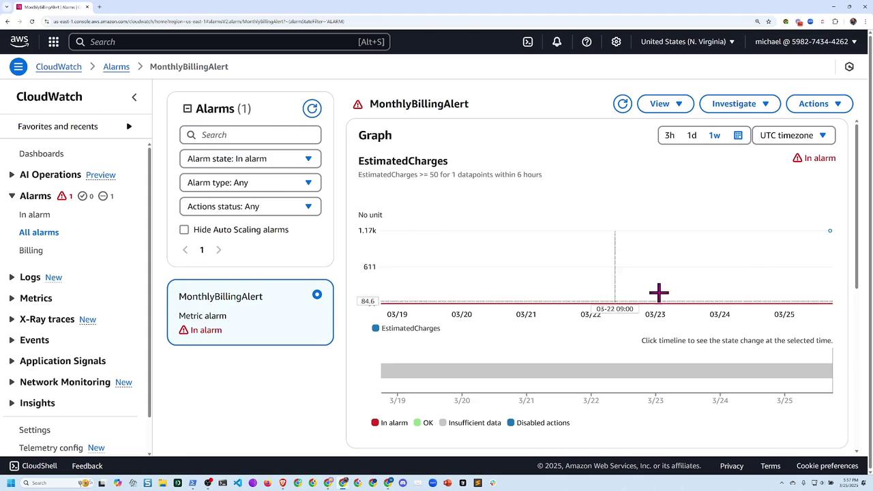The width and height of the screenshot is (873, 491).
Task: Open the AWS services grid menu
Action: click(x=53, y=42)
